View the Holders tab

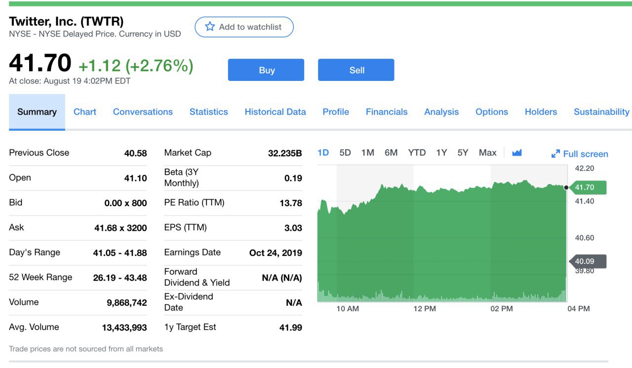pyautogui.click(x=541, y=112)
